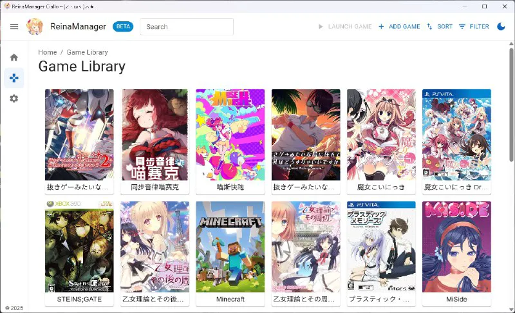Select the 同步音律喵赛克 game cover
Viewport: 515px width, 313px height.
tap(154, 135)
